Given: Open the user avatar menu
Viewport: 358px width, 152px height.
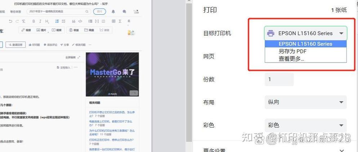Looking at the screenshot, I should (x=136, y=11).
